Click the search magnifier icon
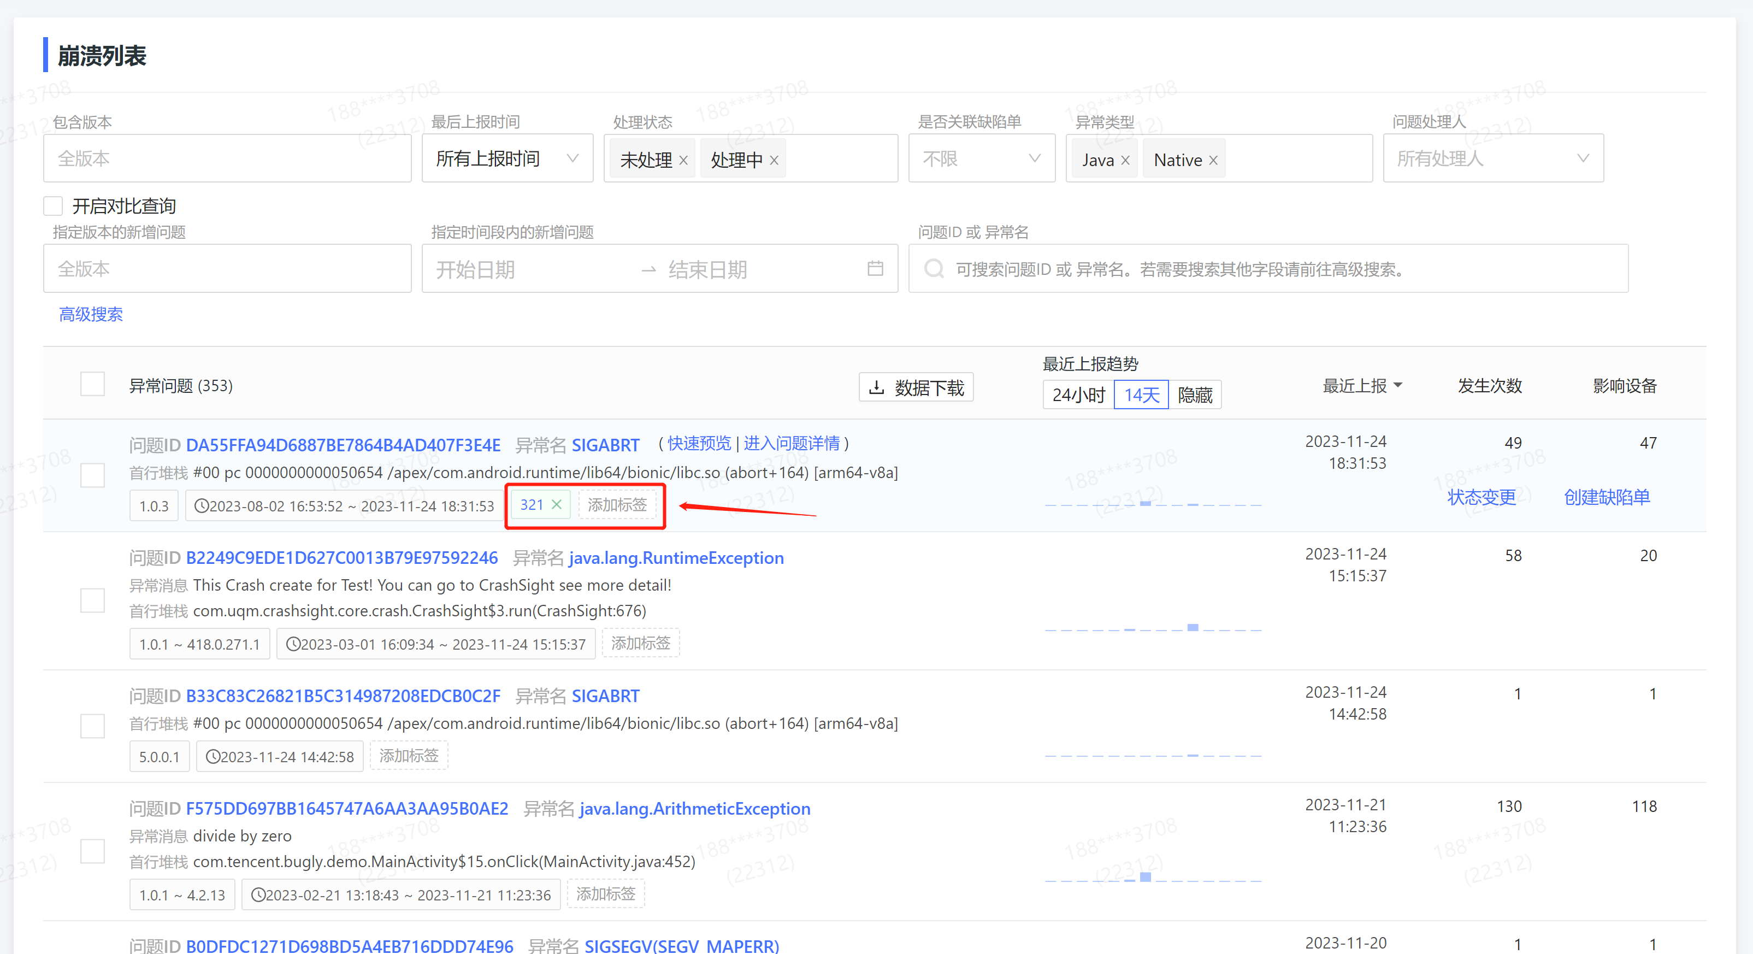Screen dimensions: 1753x954 (934, 268)
